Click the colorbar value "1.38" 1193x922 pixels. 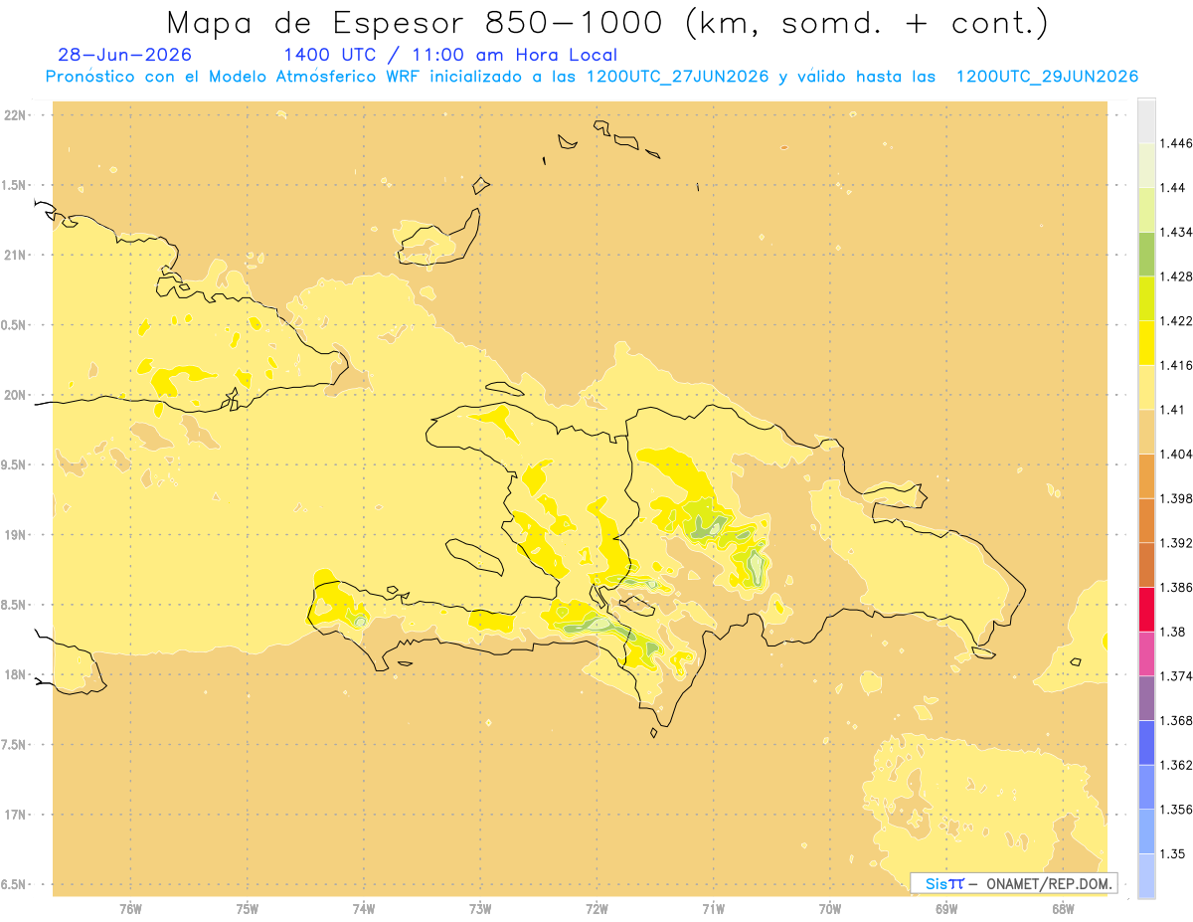pyautogui.click(x=1173, y=632)
